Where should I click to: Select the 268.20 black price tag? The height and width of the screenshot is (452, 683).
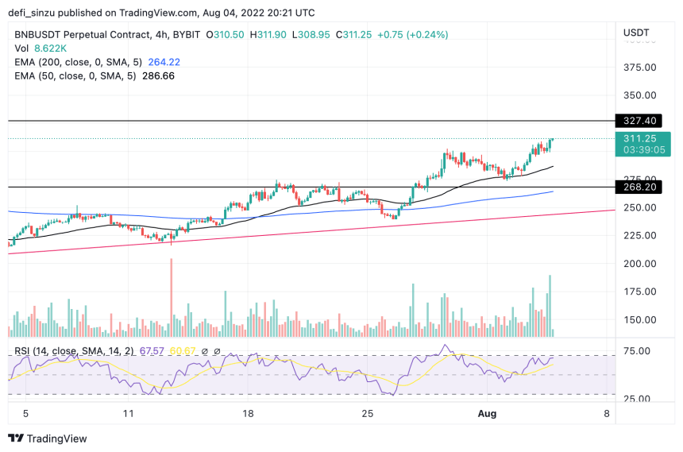(x=639, y=187)
